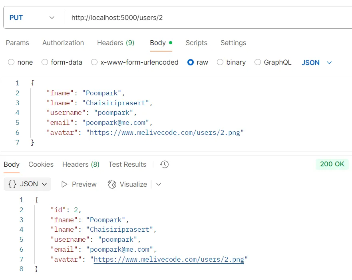Open the Scripts tab
The width and height of the screenshot is (352, 280).
click(196, 43)
